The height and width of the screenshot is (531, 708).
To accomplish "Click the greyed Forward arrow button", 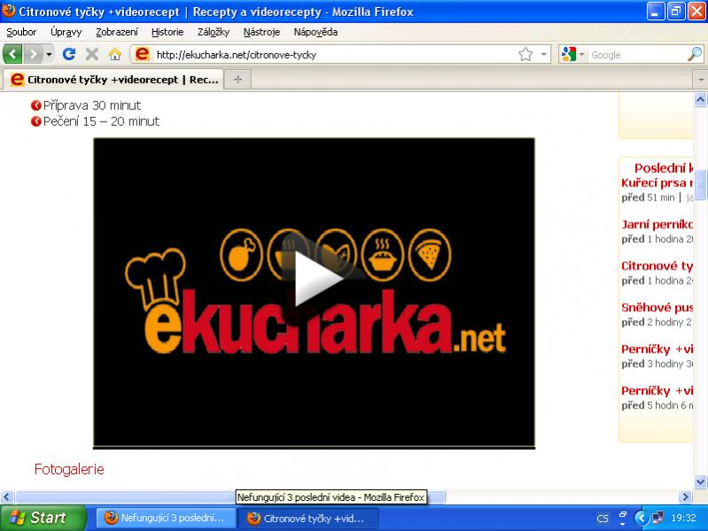I will (33, 55).
